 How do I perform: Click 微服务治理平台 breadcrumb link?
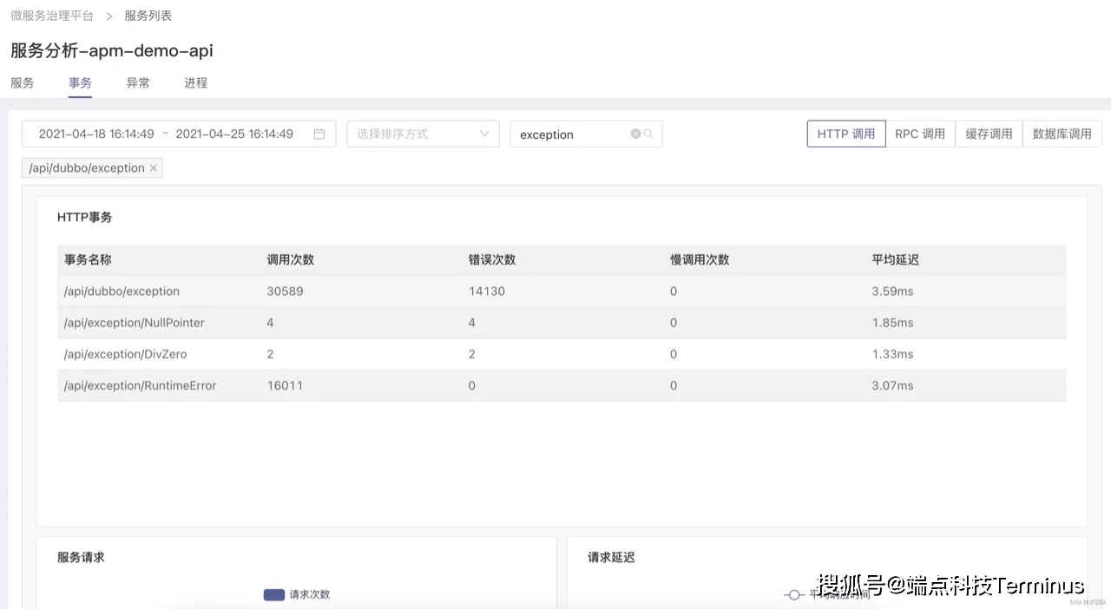(x=52, y=16)
